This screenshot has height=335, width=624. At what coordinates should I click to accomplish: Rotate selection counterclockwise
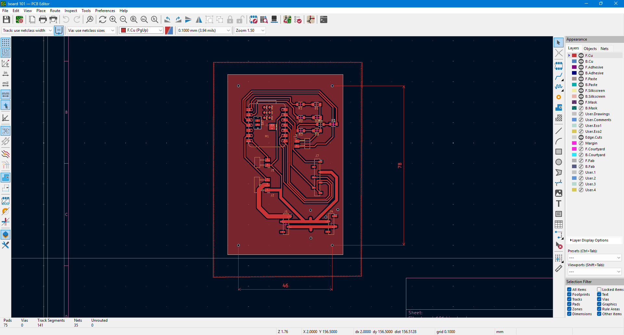(167, 20)
